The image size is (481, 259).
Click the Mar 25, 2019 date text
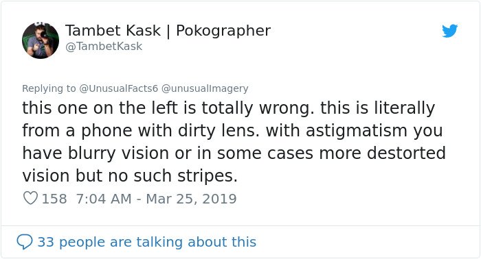click(x=191, y=199)
